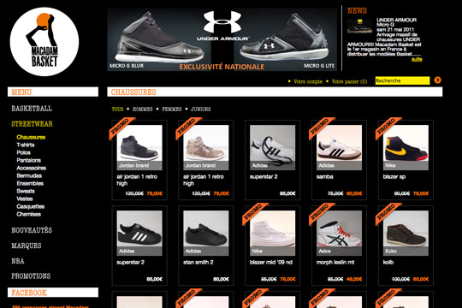Viewport: 462px width, 308px height.
Task: Open the Under Armour exclusivité banner
Action: point(222,39)
